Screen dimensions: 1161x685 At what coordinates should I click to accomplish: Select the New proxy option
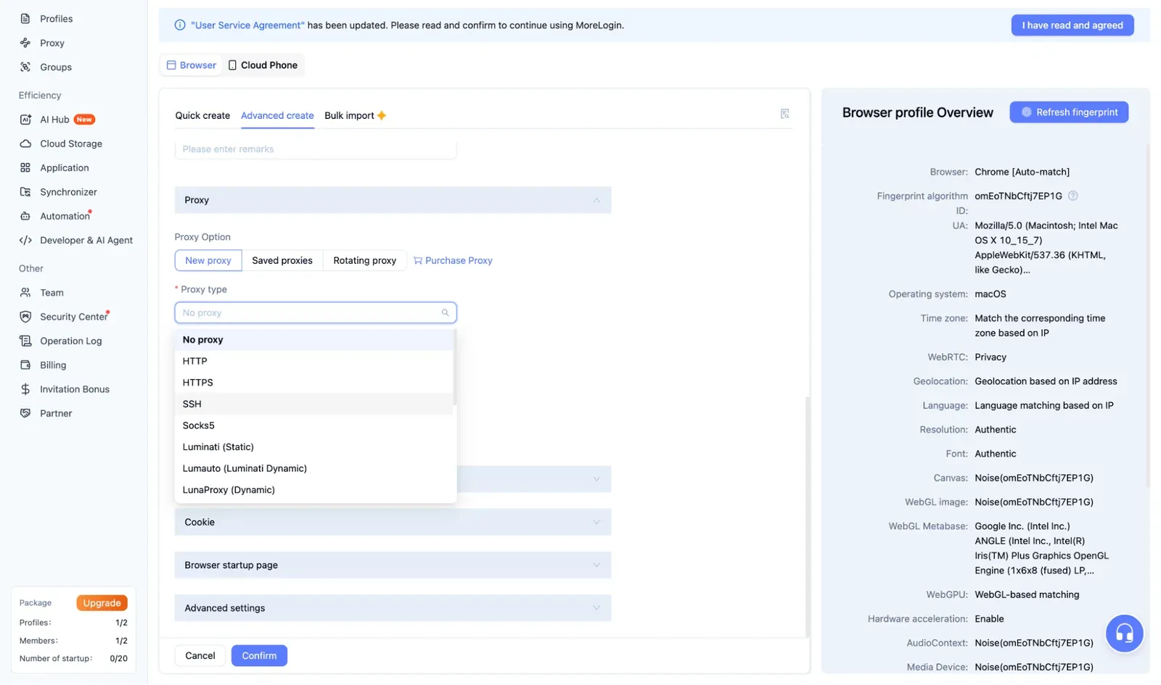pos(208,260)
